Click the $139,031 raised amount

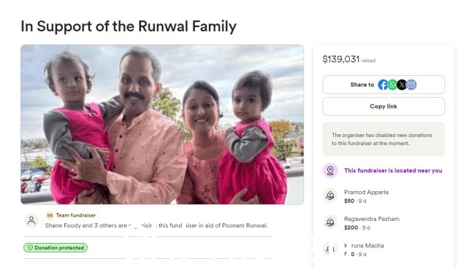(x=340, y=59)
